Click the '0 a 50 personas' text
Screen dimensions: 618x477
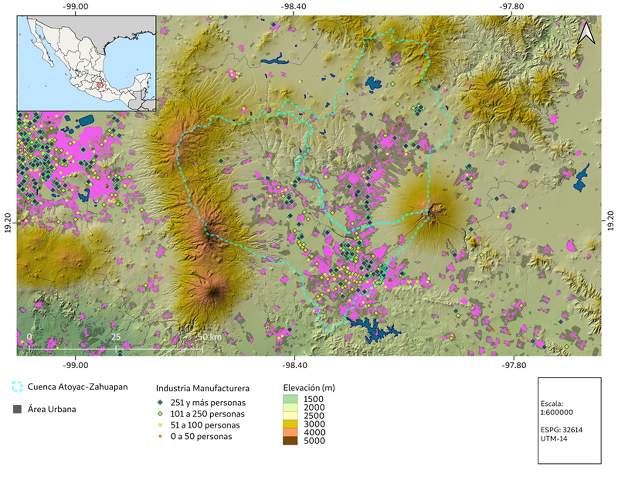pos(201,436)
